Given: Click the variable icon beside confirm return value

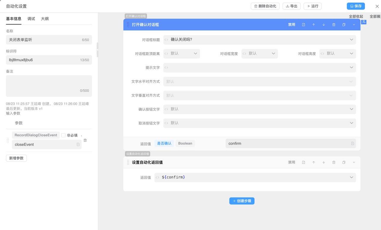Looking at the screenshot, I should [x=352, y=143].
